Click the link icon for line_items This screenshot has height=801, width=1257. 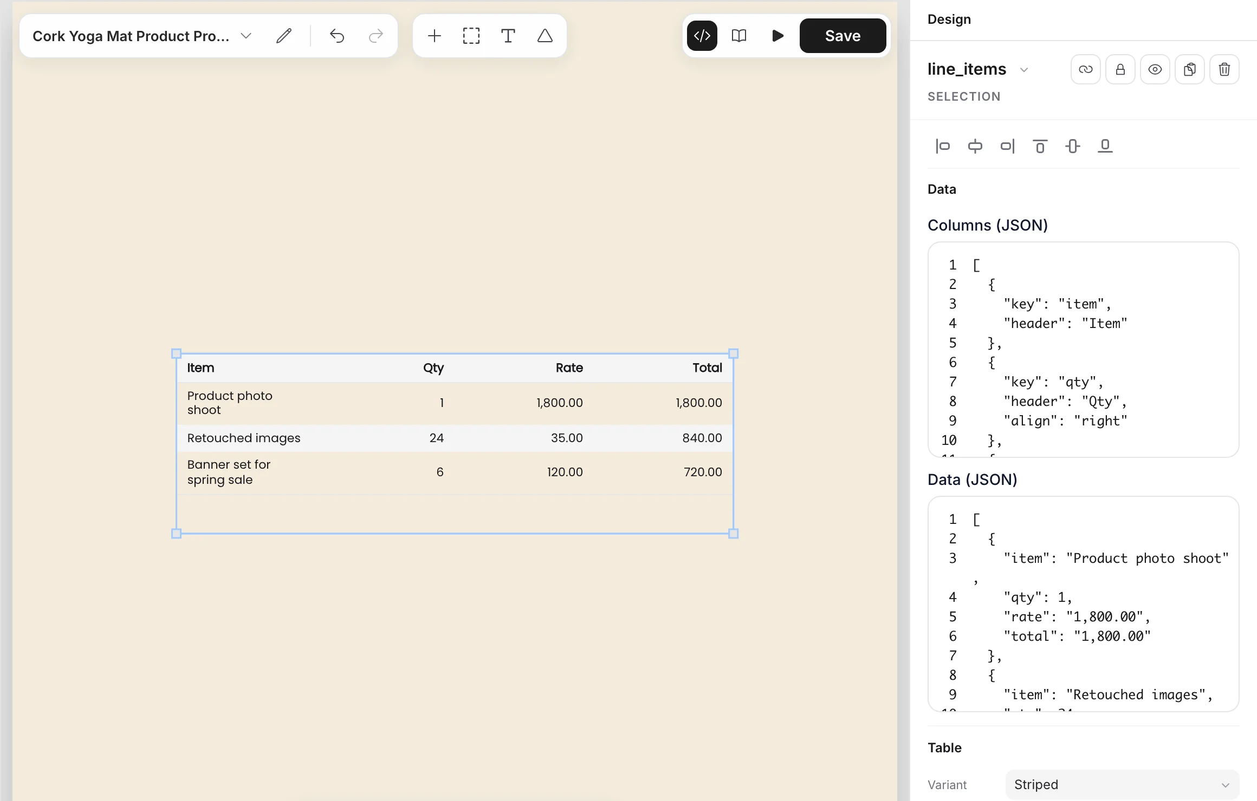[1086, 69]
